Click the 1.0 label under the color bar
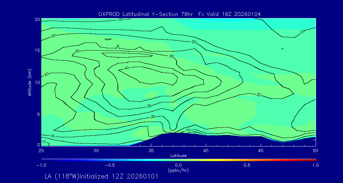 [x=315, y=165]
